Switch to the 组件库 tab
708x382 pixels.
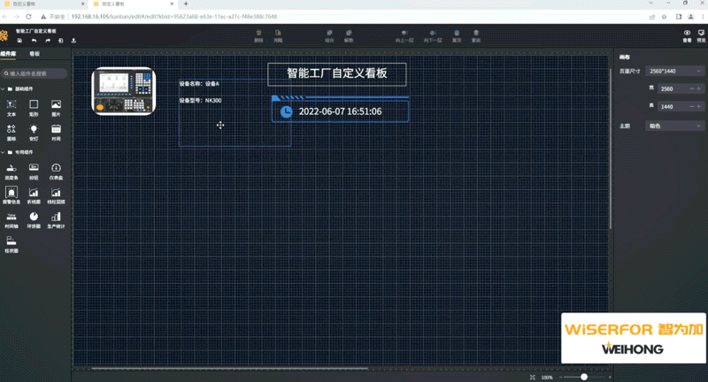click(x=10, y=54)
